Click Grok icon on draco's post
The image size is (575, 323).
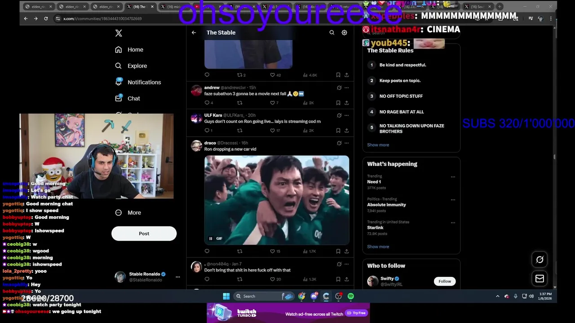pyautogui.click(x=339, y=143)
